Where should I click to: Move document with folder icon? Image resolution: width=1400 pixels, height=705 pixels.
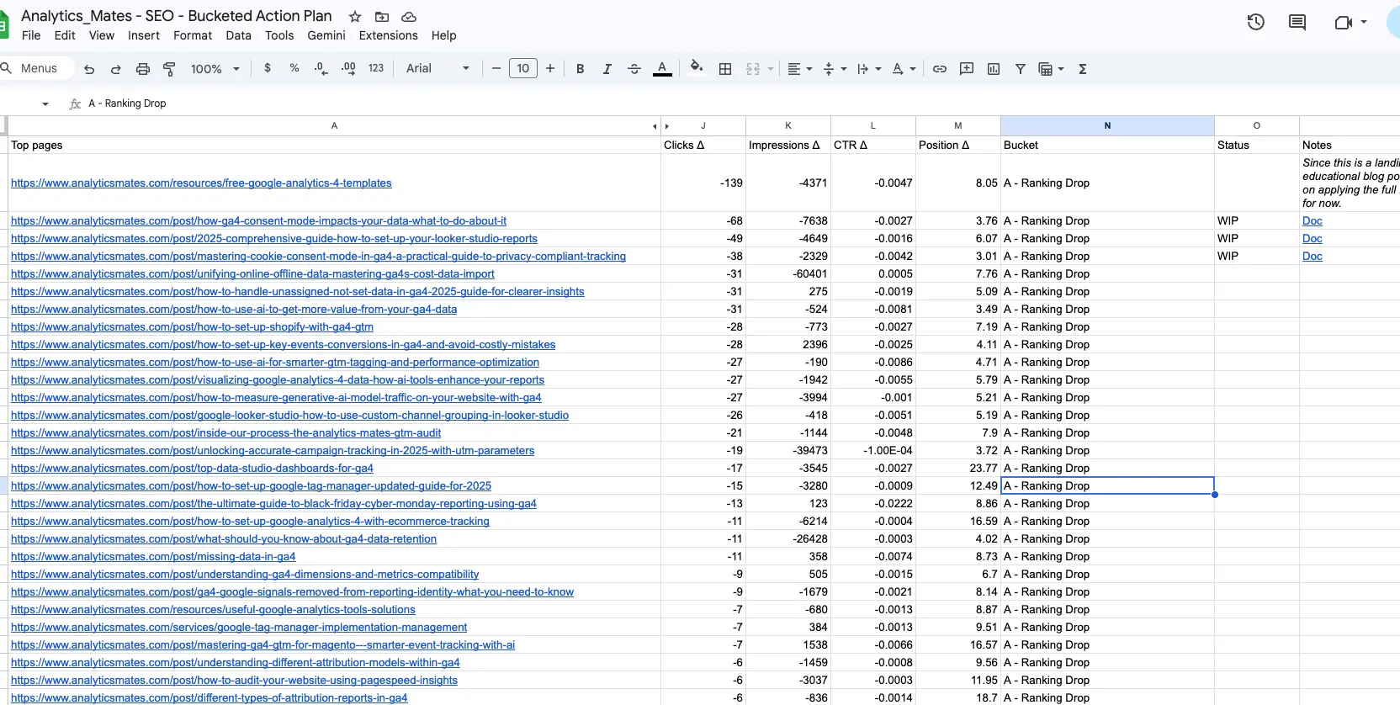(382, 17)
